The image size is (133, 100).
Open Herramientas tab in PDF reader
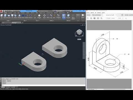pyautogui.click(x=96, y=15)
